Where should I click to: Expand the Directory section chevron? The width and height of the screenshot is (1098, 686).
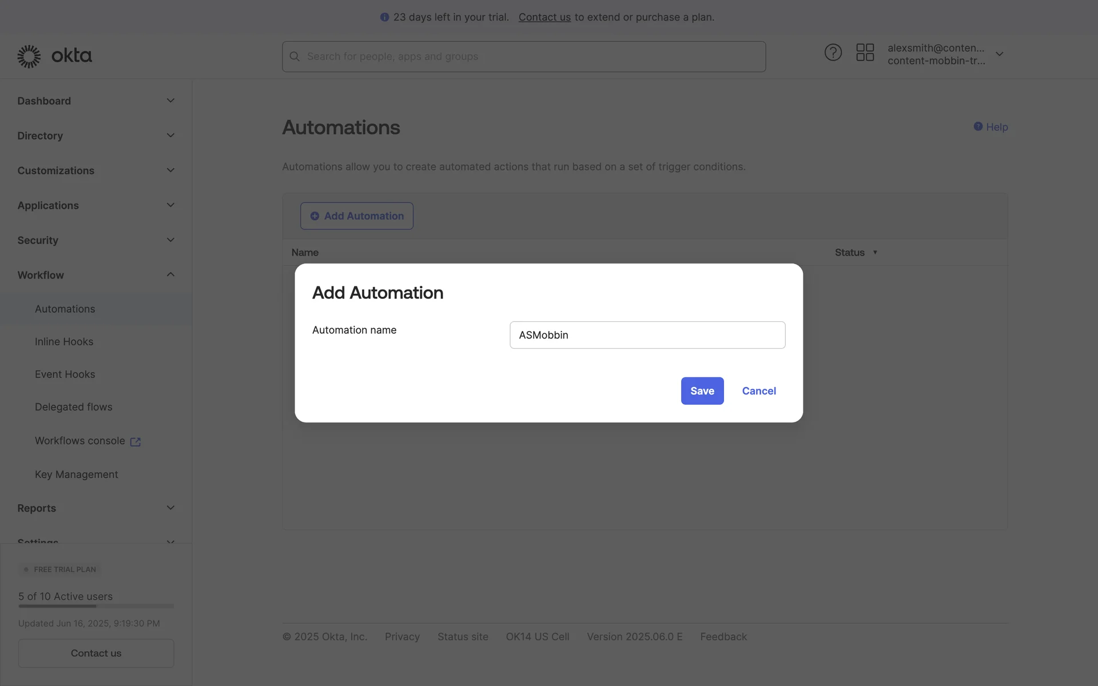pyautogui.click(x=170, y=135)
